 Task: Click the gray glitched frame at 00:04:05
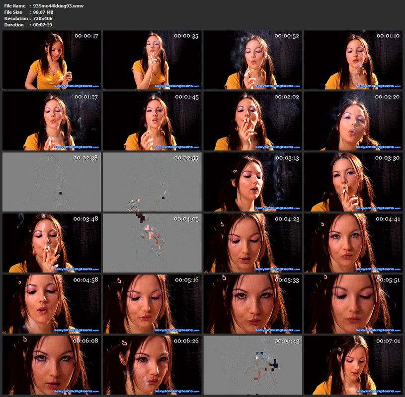[152, 243]
